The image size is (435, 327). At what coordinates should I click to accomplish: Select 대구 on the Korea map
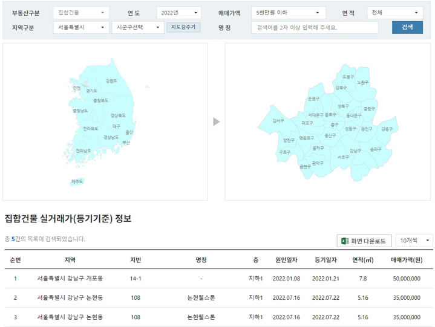click(x=116, y=126)
